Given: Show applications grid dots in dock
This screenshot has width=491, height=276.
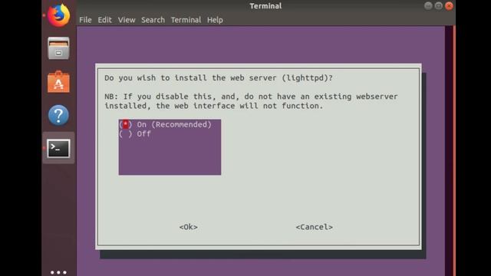Looking at the screenshot, I should click(x=58, y=272).
